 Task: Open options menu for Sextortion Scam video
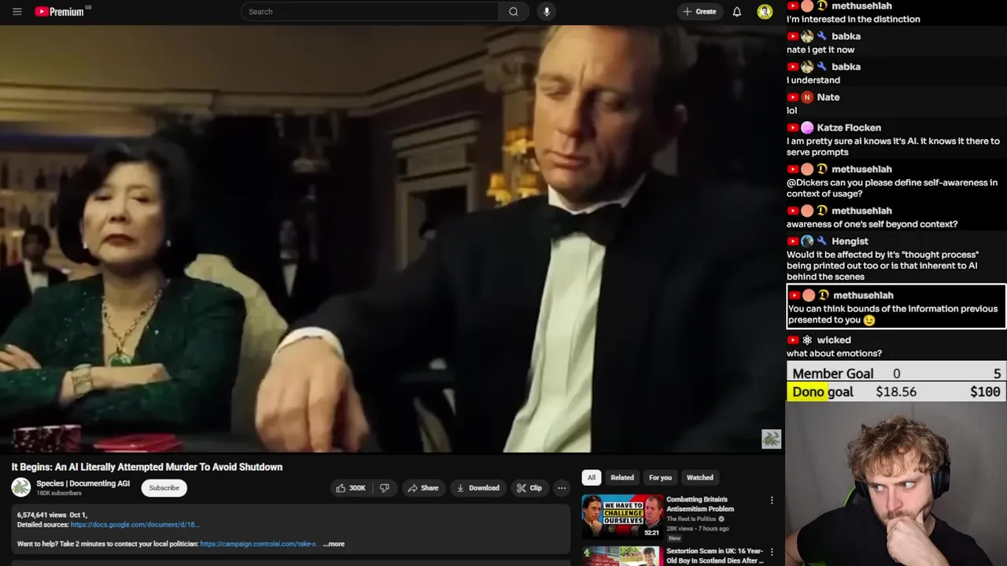point(772,552)
